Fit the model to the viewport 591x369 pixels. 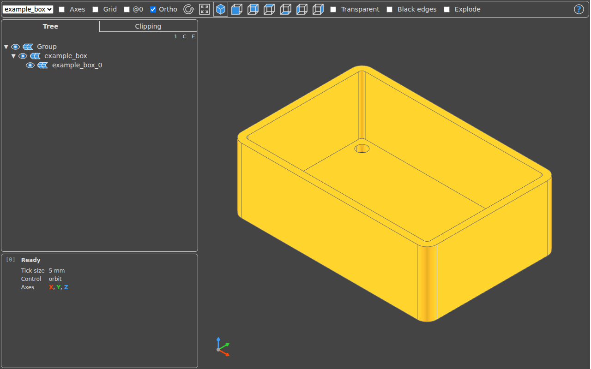205,9
